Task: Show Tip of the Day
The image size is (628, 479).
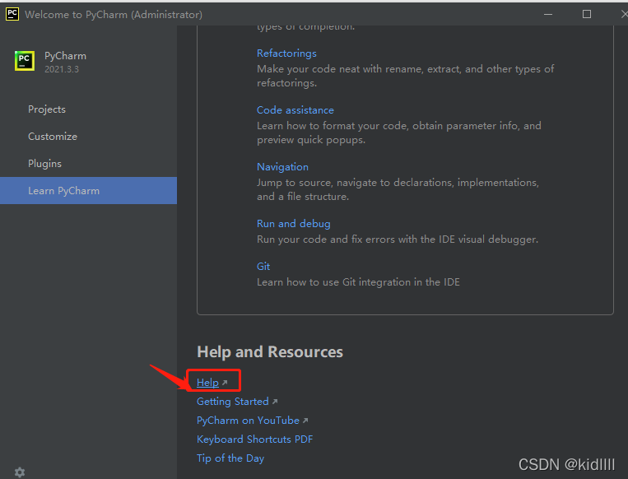Action: tap(230, 458)
